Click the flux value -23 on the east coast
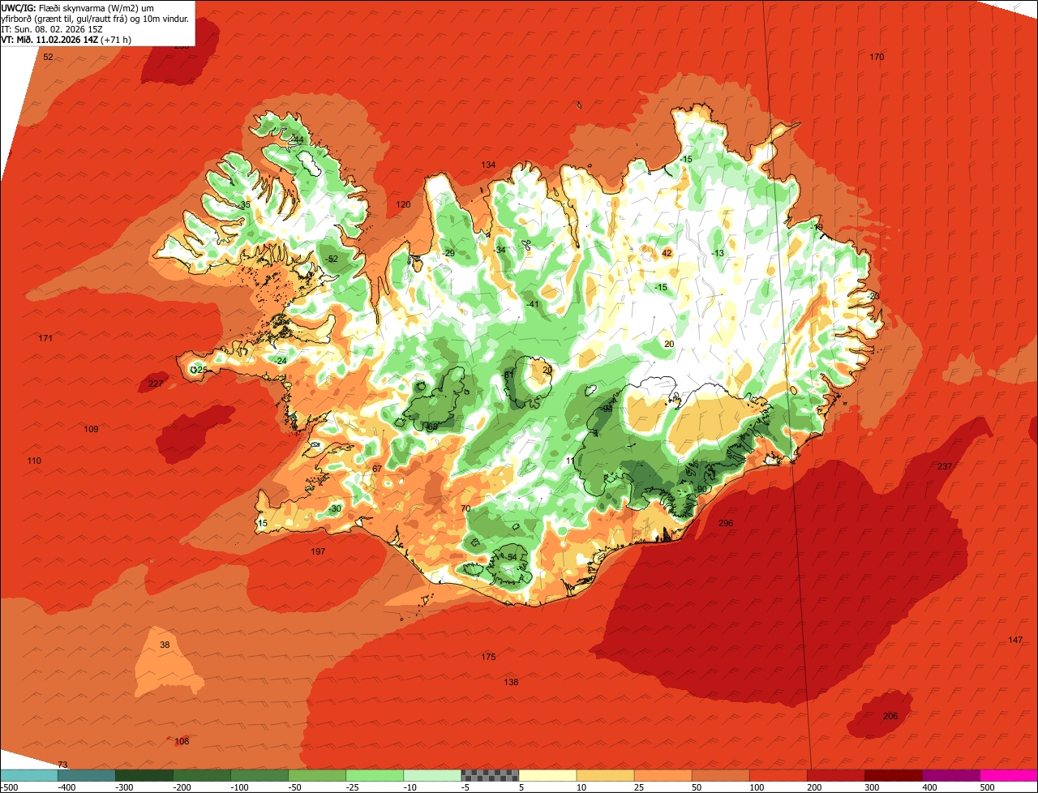Viewport: 1038px width, 793px height. (873, 296)
